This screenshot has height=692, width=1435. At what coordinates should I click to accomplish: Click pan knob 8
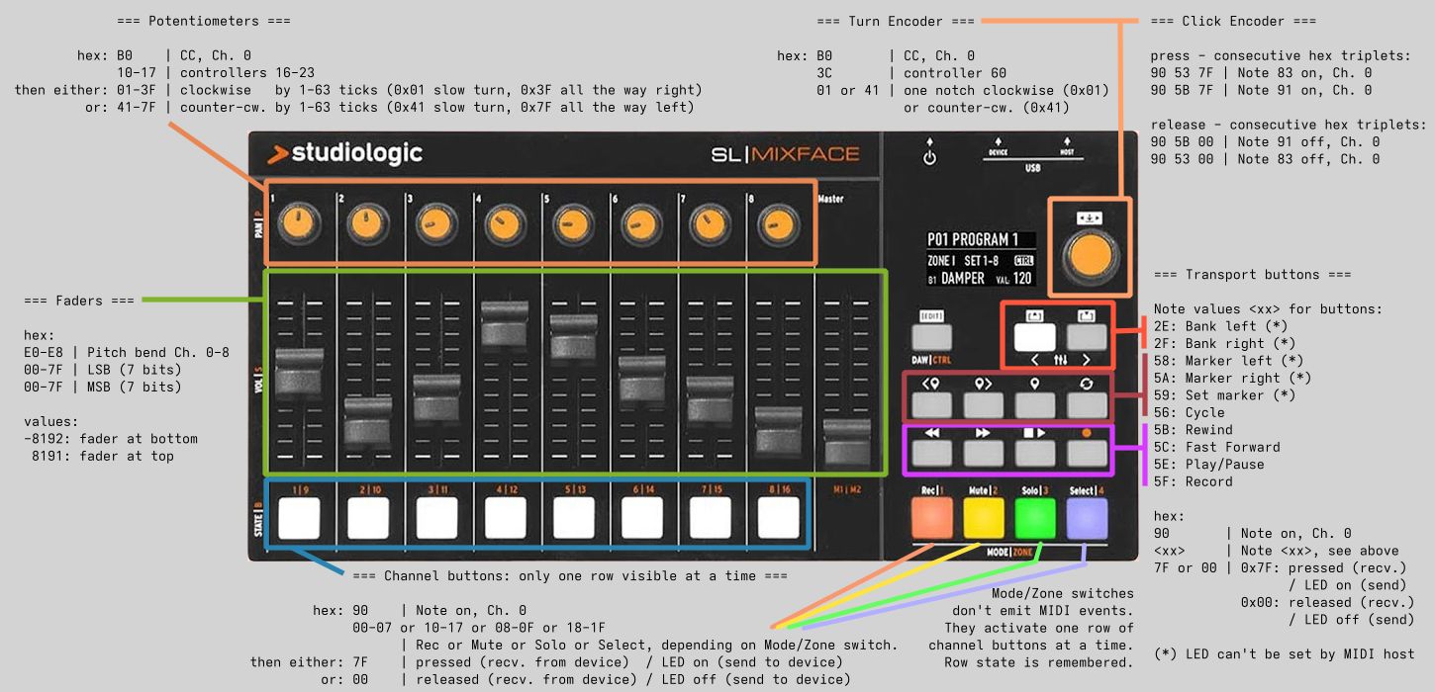pos(777,224)
